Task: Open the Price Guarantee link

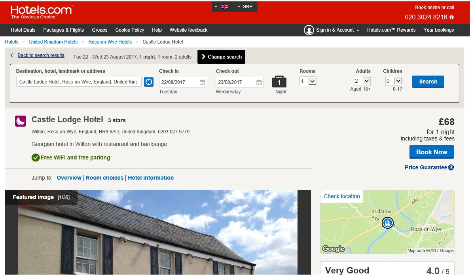Action: (426, 167)
